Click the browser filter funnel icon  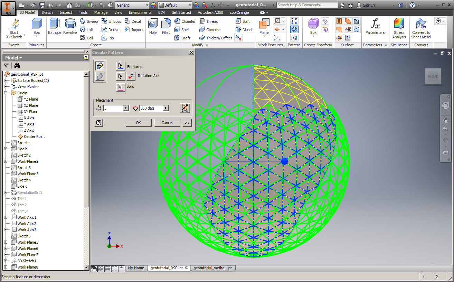(6, 65)
